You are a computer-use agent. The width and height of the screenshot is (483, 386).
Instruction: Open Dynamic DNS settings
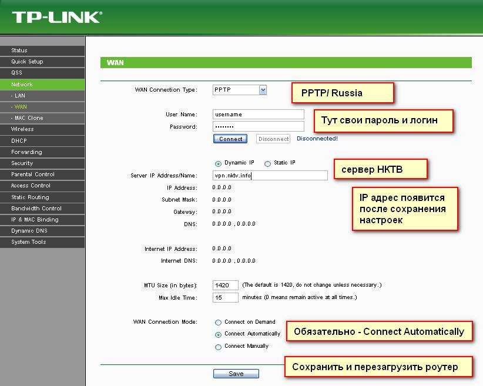click(x=42, y=231)
